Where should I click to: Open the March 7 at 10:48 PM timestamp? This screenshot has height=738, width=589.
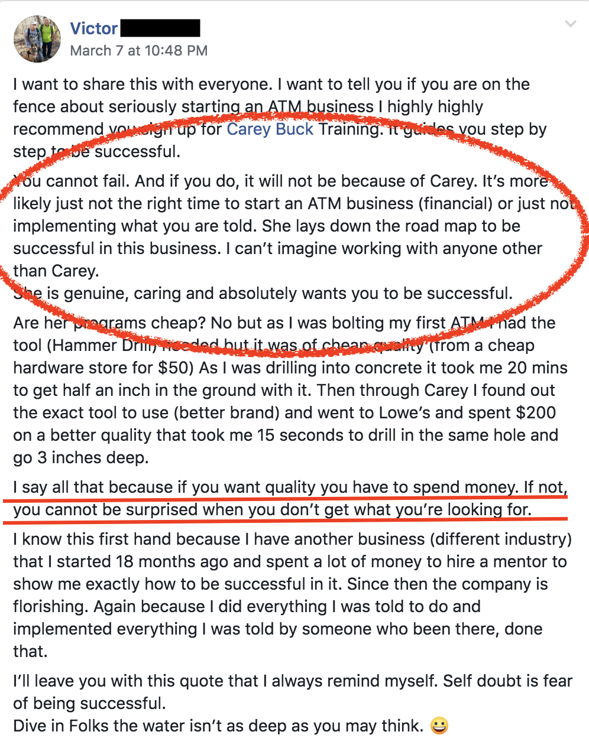(139, 51)
